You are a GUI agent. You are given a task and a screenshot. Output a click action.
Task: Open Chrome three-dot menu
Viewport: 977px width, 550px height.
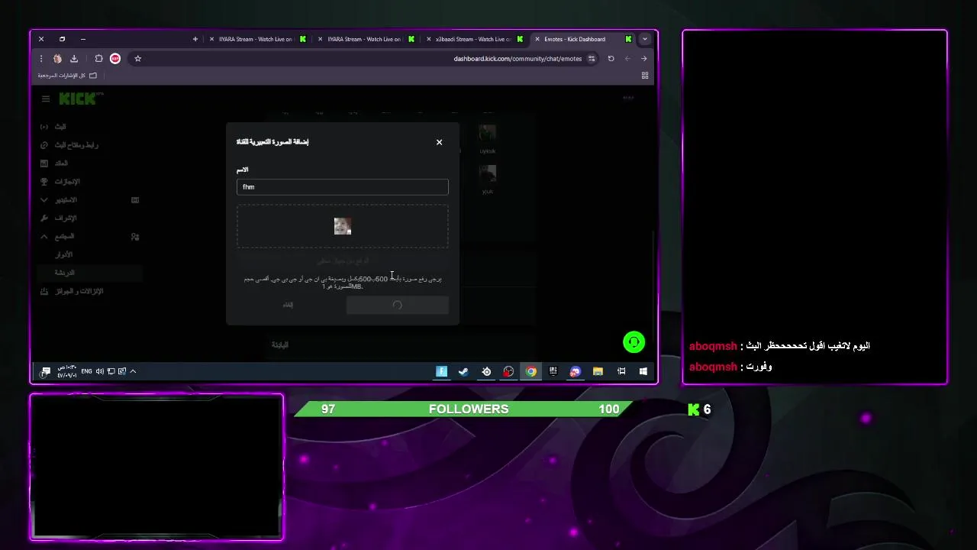[x=41, y=59]
